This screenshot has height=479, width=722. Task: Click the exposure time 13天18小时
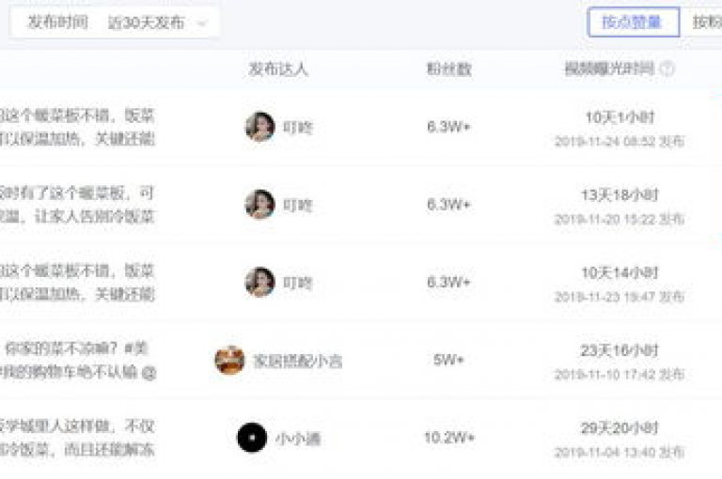tap(620, 195)
